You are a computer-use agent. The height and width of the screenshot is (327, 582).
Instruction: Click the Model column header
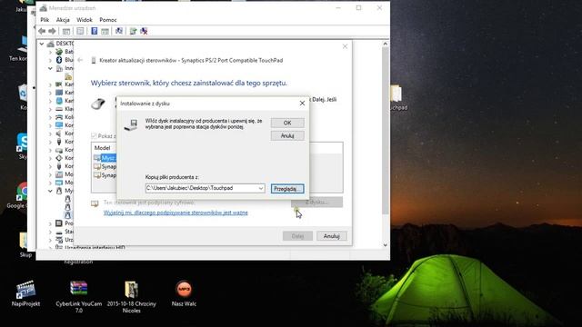point(103,147)
